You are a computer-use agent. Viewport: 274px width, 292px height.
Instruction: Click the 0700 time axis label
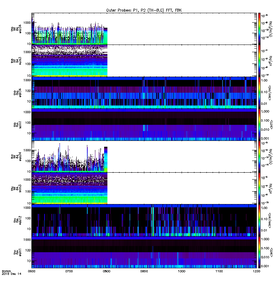69,271
